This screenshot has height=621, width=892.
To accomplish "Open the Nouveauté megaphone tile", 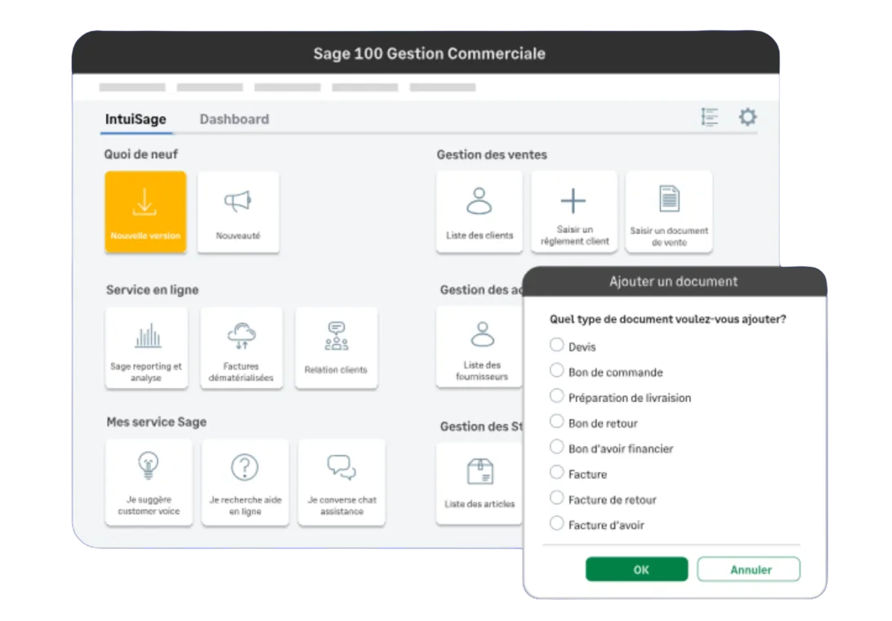I will coord(239,212).
